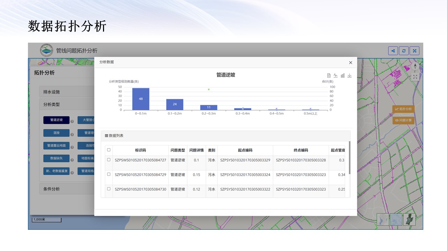Screen dimensions: 447x251
Task: Click the 拓扑分析 orange button
Action: coord(403,109)
